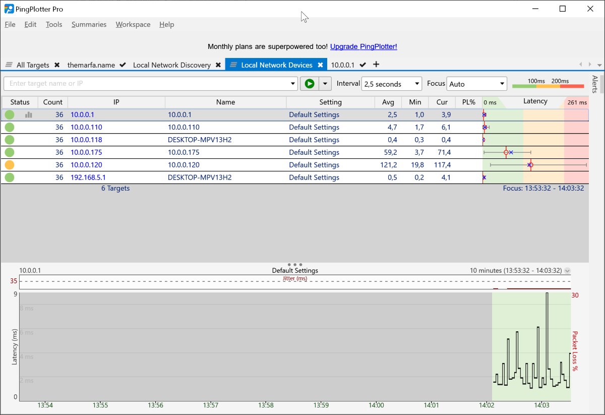Click the Focus: 13:53:32 - 14:03:32 text
605x415 pixels.
tap(543, 188)
